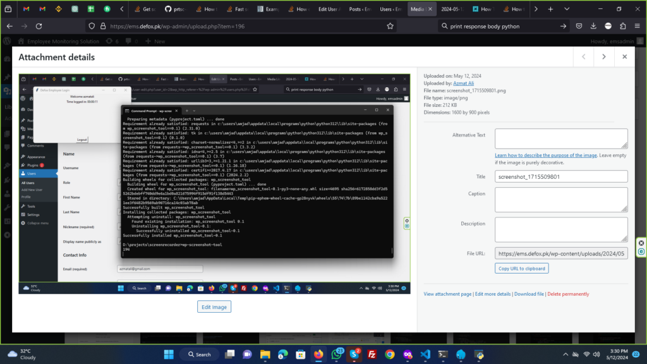List all tabs dropdown arrow
Screen dimensions: 647x364
(565, 9)
